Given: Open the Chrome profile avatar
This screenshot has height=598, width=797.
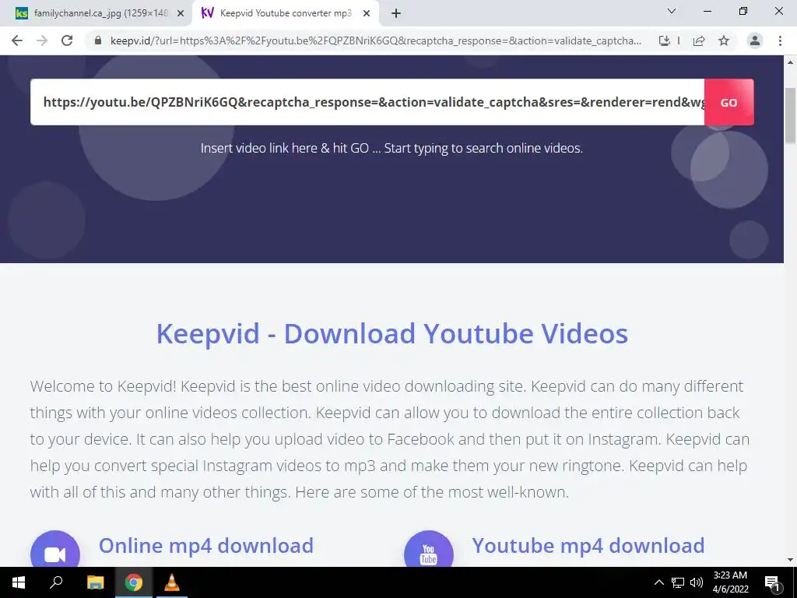Looking at the screenshot, I should click(x=755, y=40).
